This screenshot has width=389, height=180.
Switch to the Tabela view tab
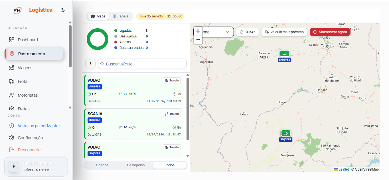pos(120,16)
